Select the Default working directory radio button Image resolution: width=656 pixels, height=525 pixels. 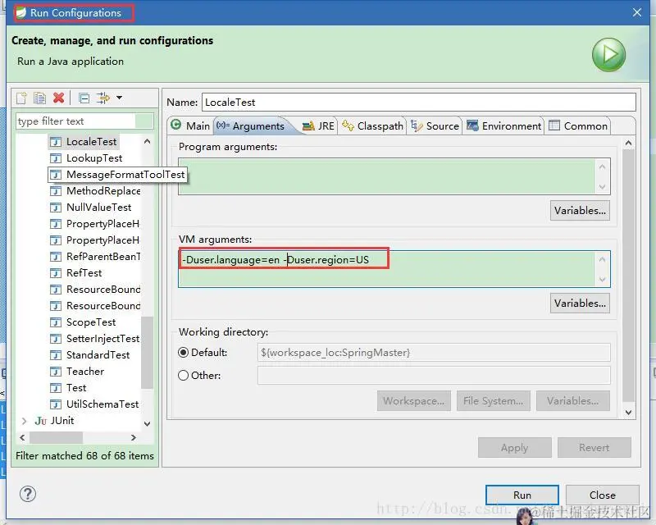(x=183, y=353)
